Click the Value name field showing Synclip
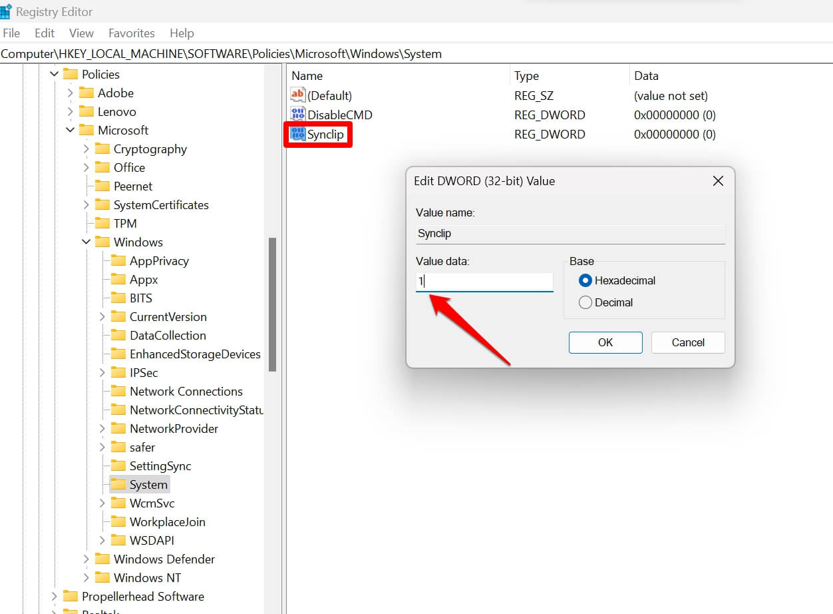The image size is (833, 614). coord(570,234)
